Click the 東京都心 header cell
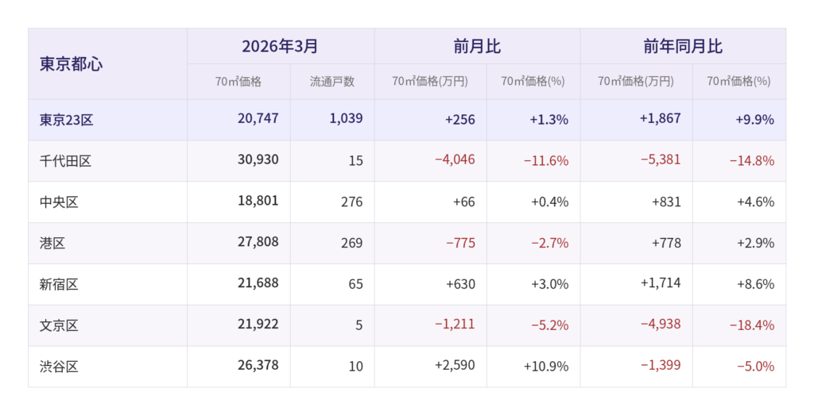Image resolution: width=814 pixels, height=415 pixels. click(71, 64)
